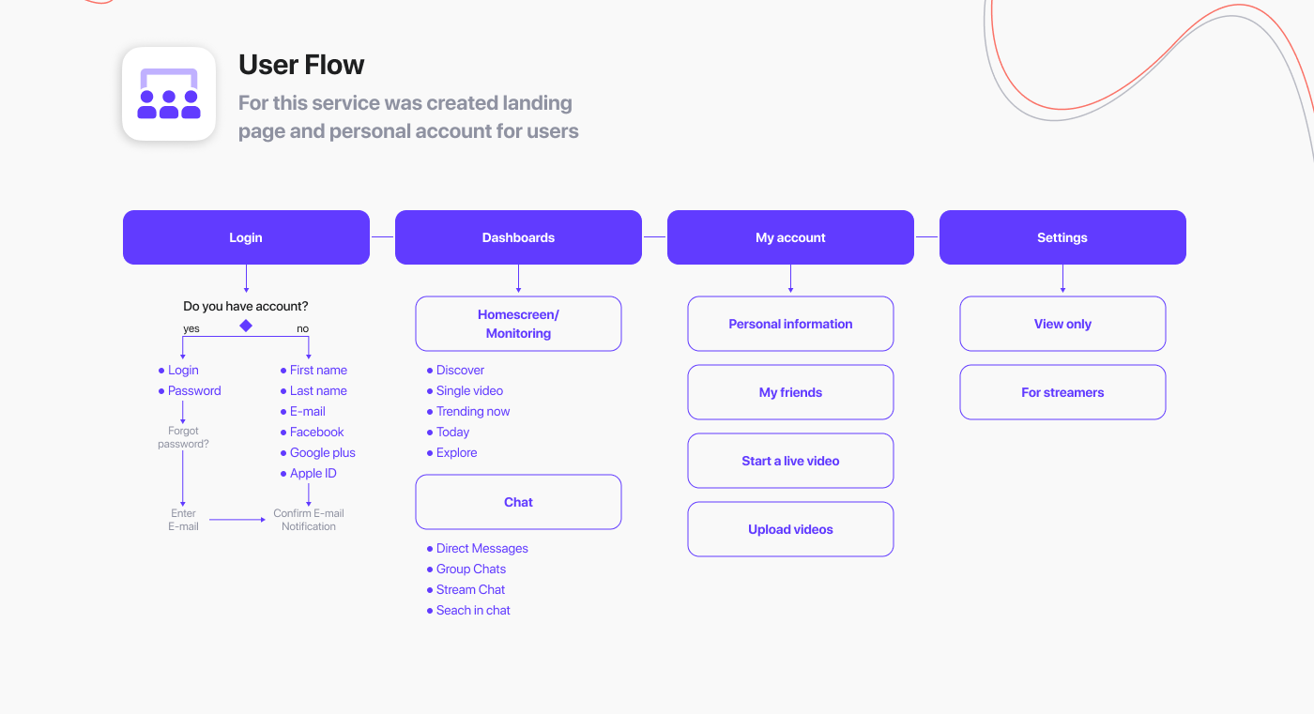Open the Settings header block

(1062, 237)
